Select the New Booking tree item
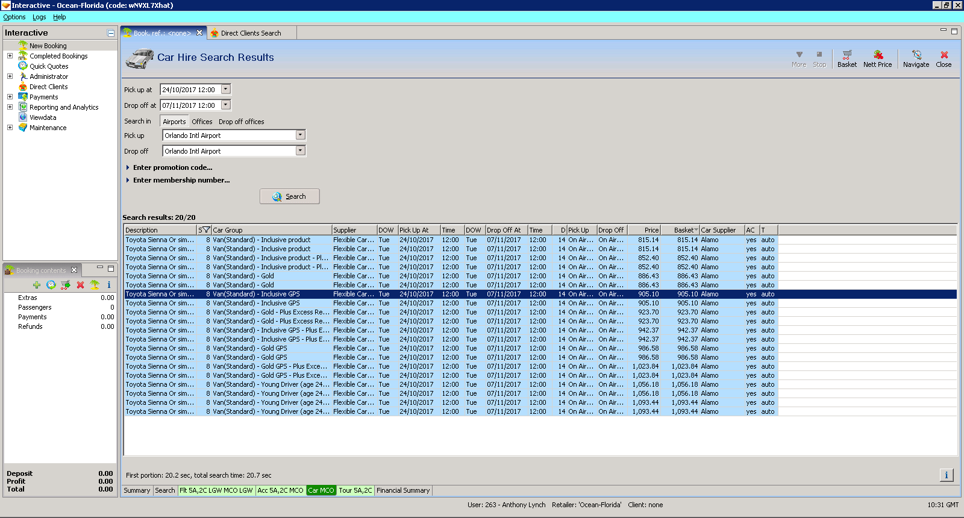 tap(48, 45)
